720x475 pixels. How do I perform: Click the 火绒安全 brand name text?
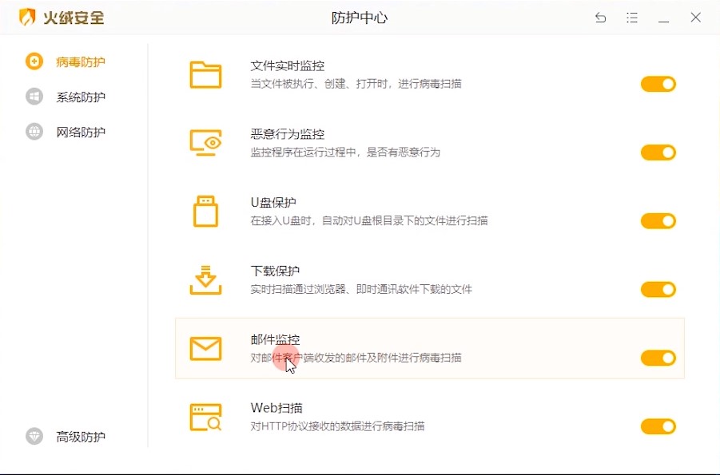74,18
